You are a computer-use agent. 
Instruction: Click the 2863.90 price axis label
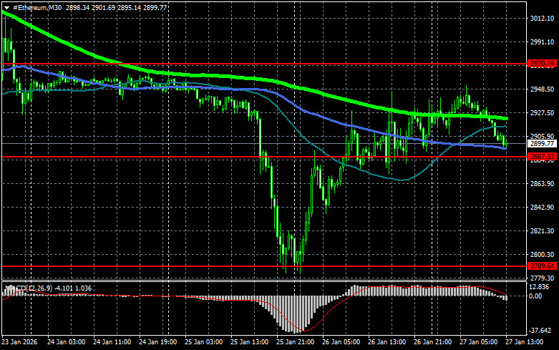coord(542,183)
